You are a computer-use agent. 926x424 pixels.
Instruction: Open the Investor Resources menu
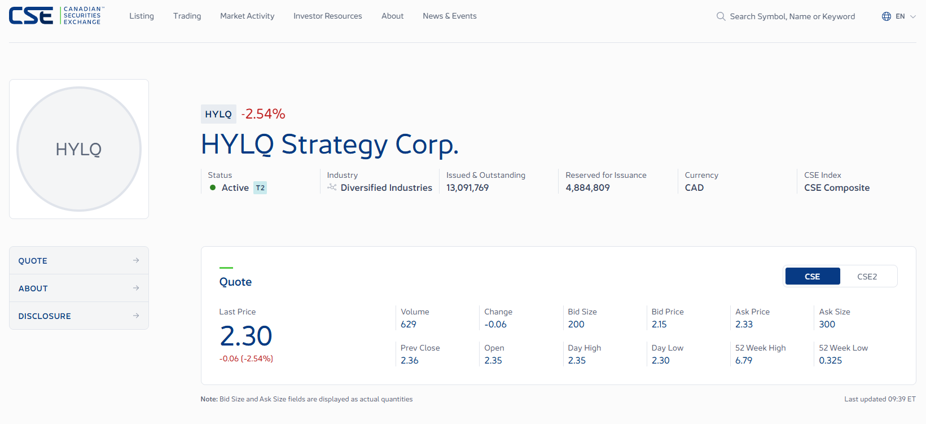tap(328, 16)
